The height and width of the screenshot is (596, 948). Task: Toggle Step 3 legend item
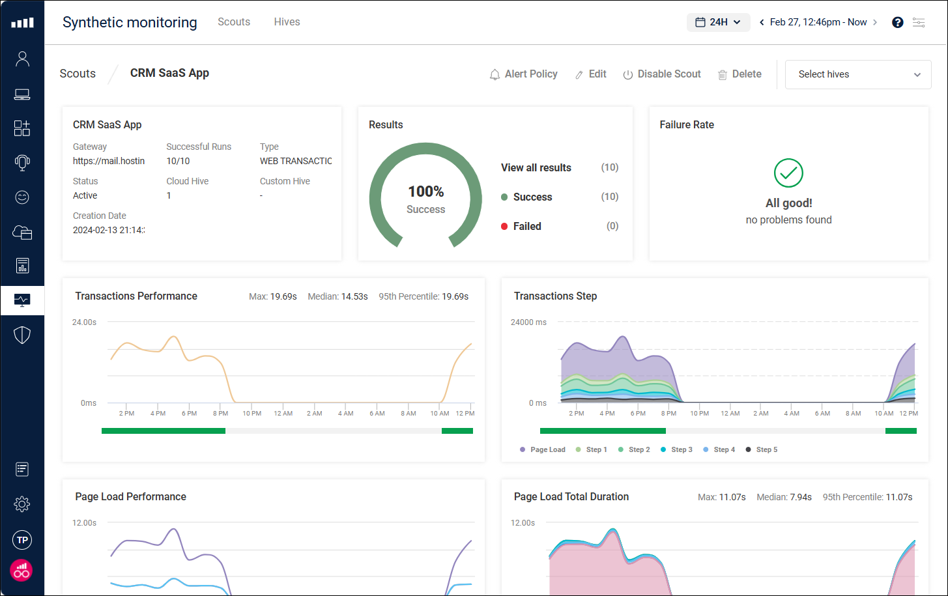tap(676, 449)
